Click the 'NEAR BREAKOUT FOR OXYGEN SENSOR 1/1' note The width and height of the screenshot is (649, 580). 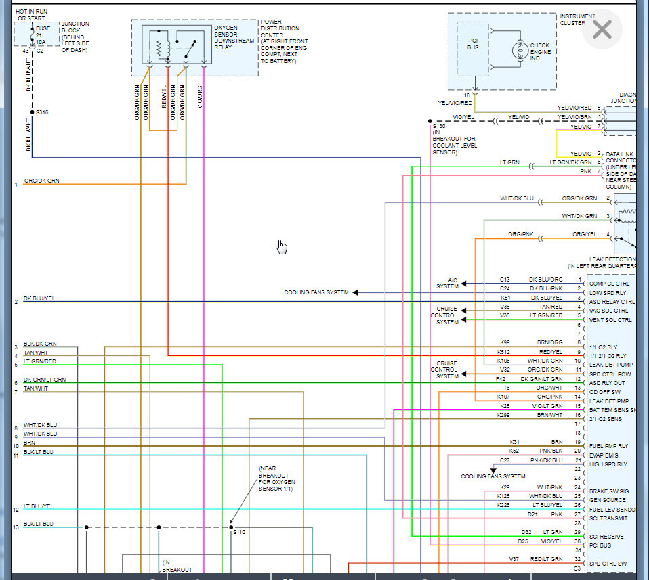tap(277, 478)
